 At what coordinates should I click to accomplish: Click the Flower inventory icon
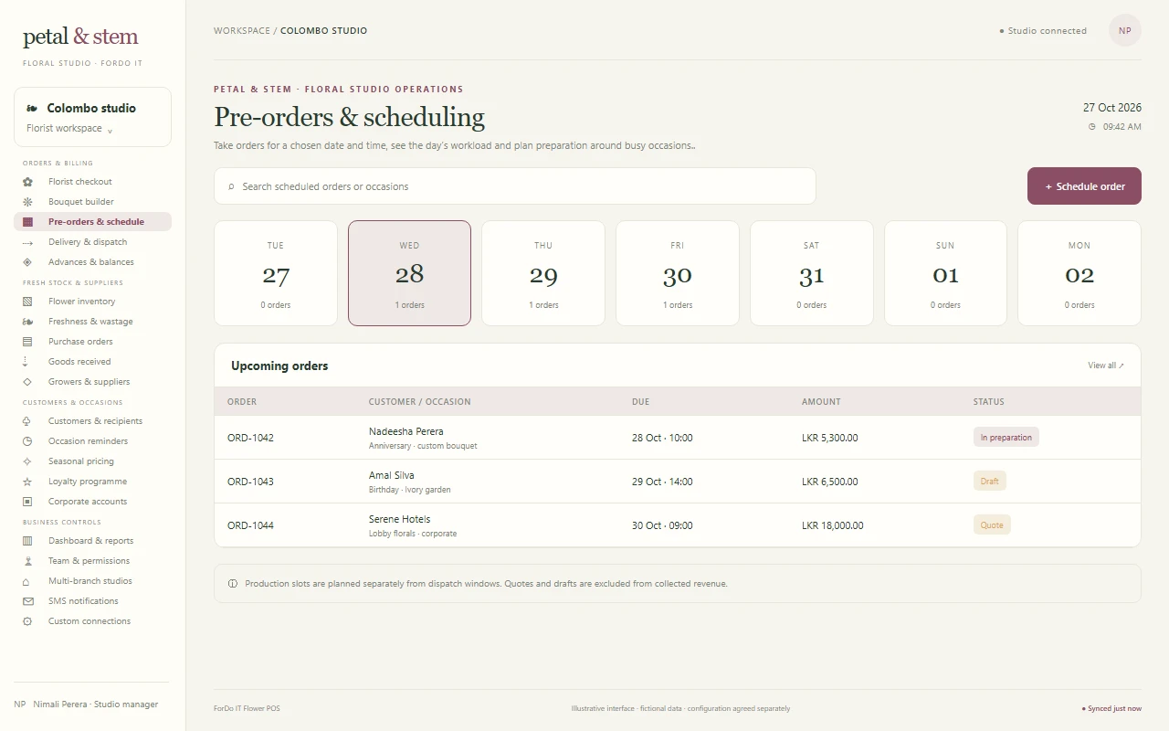click(27, 302)
